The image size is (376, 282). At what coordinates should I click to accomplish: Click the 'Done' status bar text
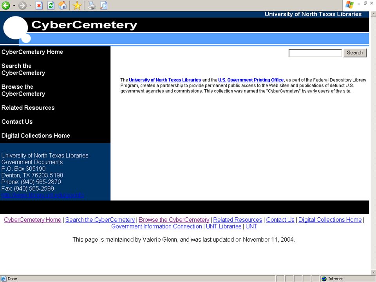point(12,278)
